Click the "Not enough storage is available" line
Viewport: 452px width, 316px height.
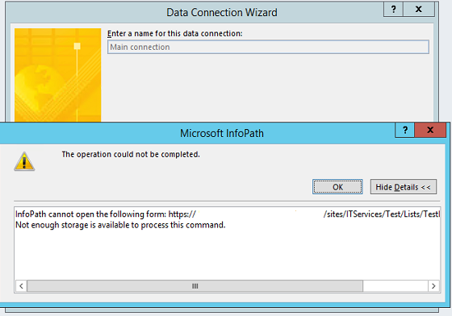(x=120, y=225)
